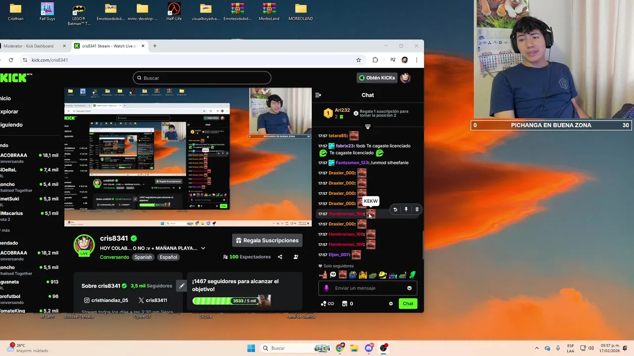Image resolution: width=634 pixels, height=356 pixels.
Task: Delete the hovered chat message with the trash icon
Action: (x=417, y=210)
